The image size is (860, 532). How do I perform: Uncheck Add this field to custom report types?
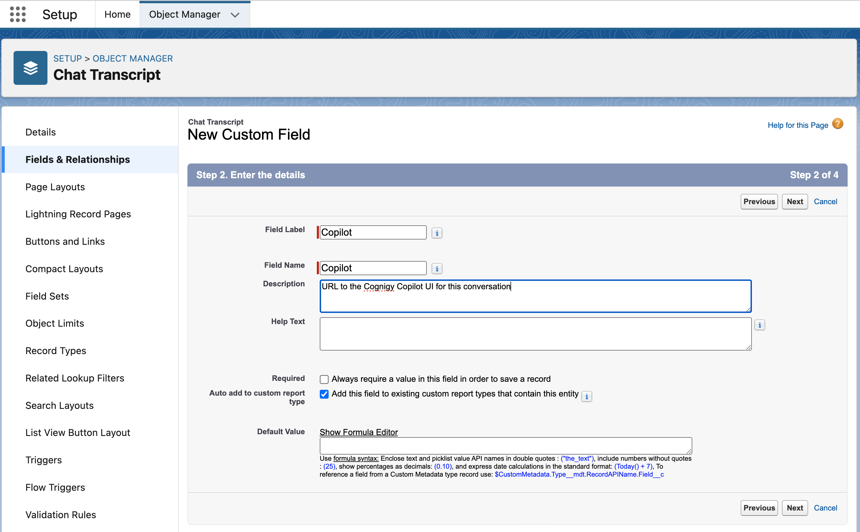tap(324, 394)
